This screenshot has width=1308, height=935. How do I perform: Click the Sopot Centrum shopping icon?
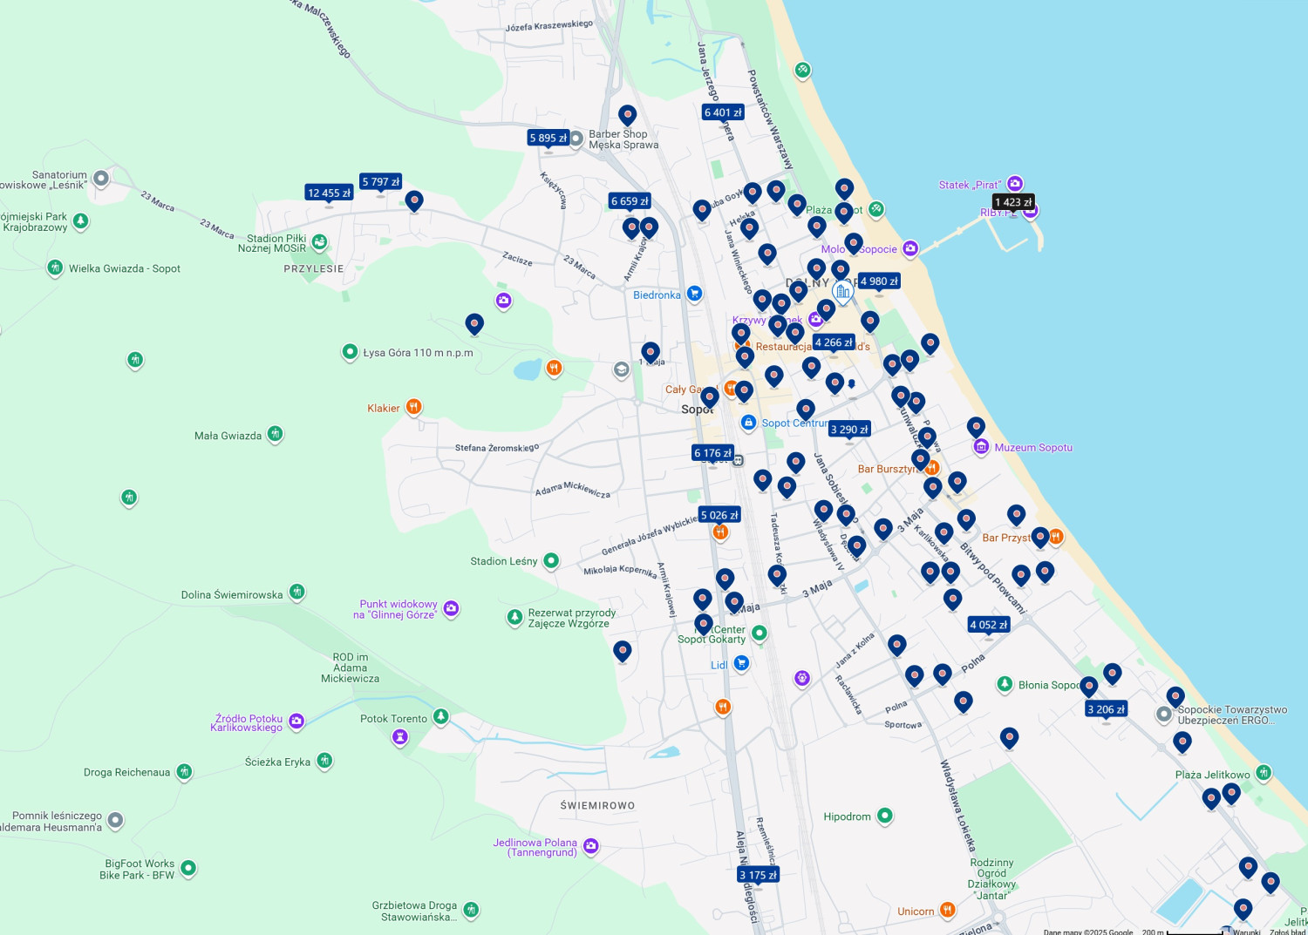[748, 423]
